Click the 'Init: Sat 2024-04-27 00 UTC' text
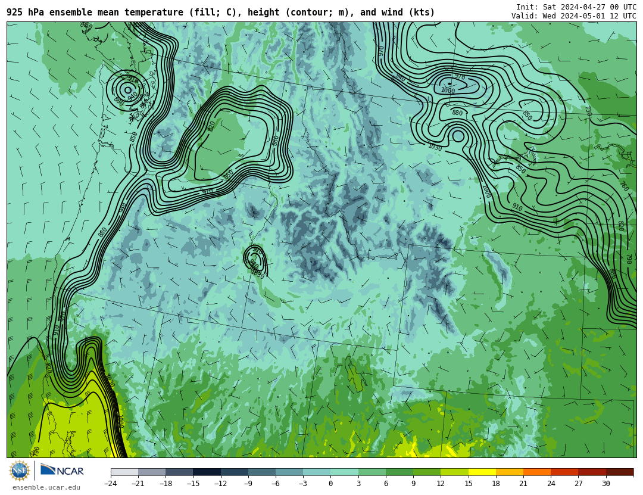 (x=576, y=7)
